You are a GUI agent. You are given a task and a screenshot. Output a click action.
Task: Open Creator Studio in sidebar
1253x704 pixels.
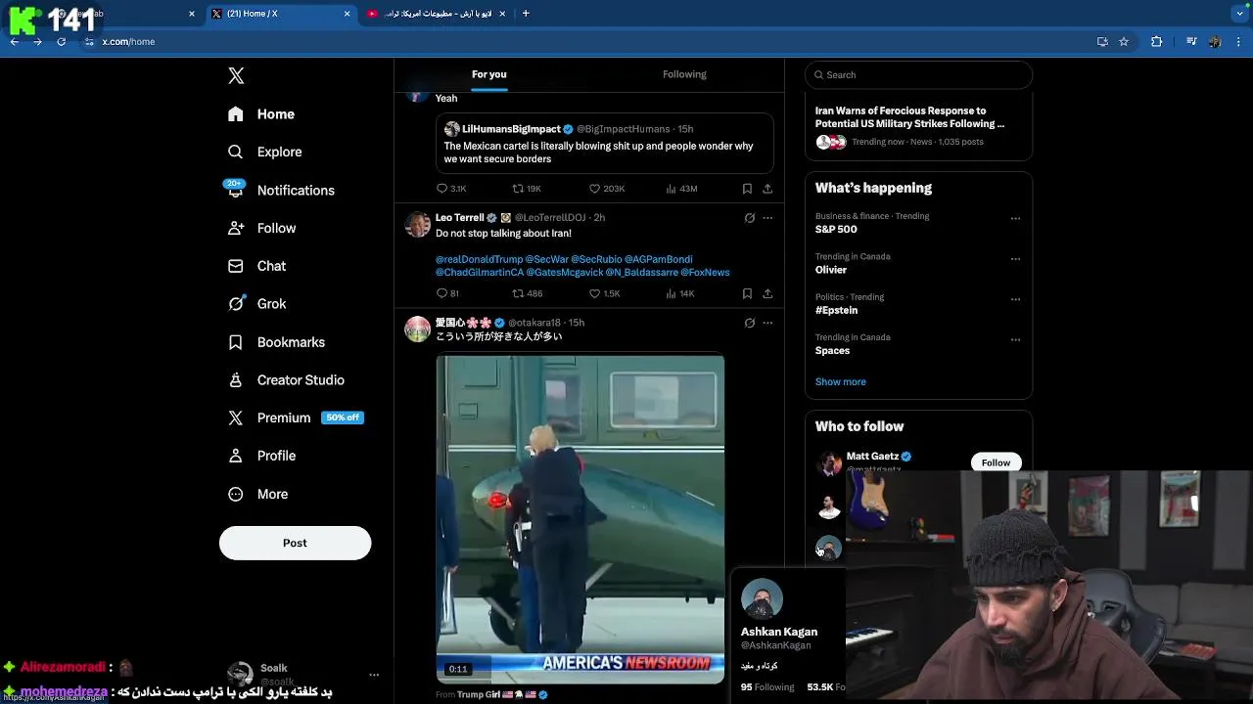coord(286,379)
